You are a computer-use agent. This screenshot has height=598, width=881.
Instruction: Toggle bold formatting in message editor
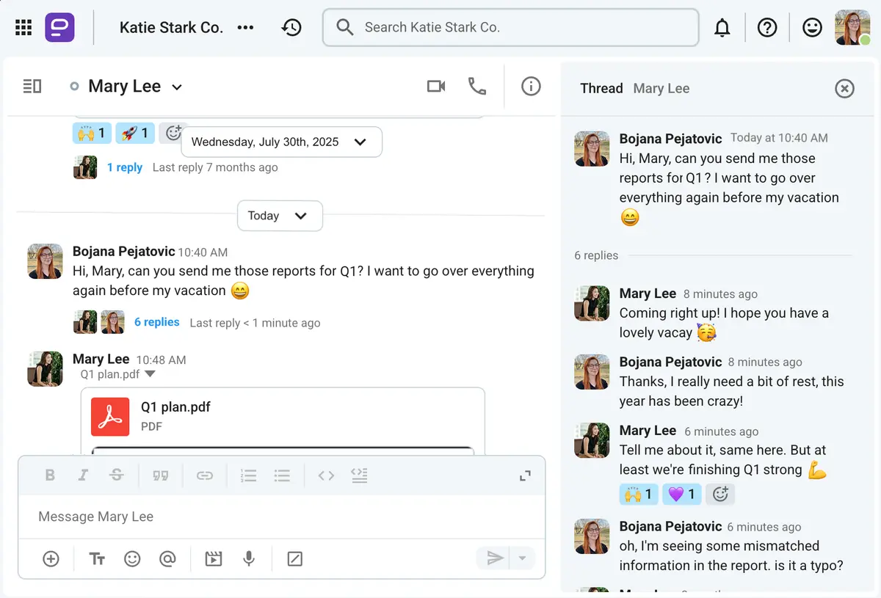click(x=50, y=475)
